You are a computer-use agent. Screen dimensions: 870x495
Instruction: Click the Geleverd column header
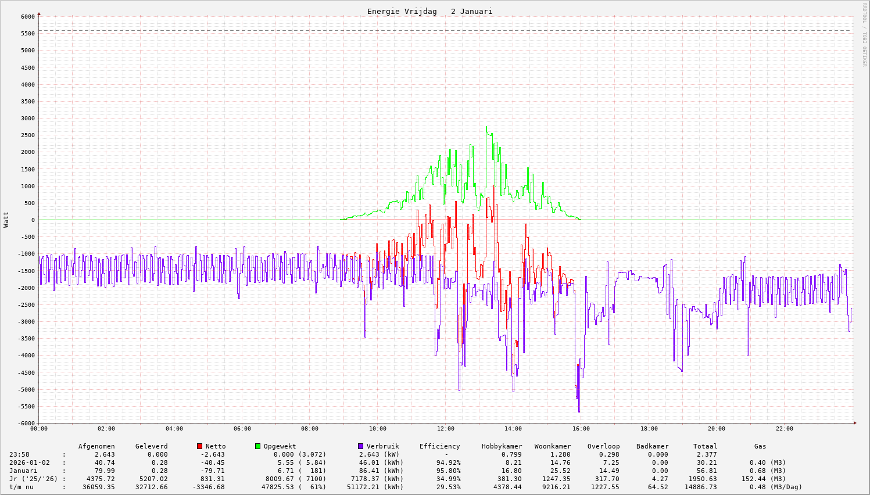tap(151, 446)
